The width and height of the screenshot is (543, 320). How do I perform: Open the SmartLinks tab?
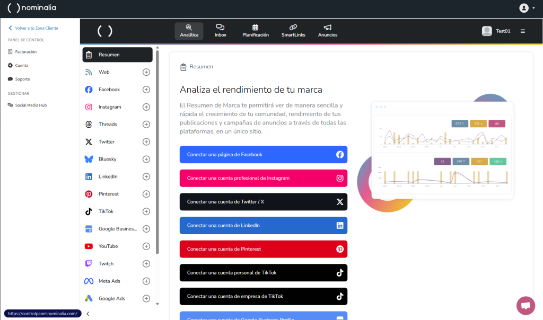tap(293, 31)
